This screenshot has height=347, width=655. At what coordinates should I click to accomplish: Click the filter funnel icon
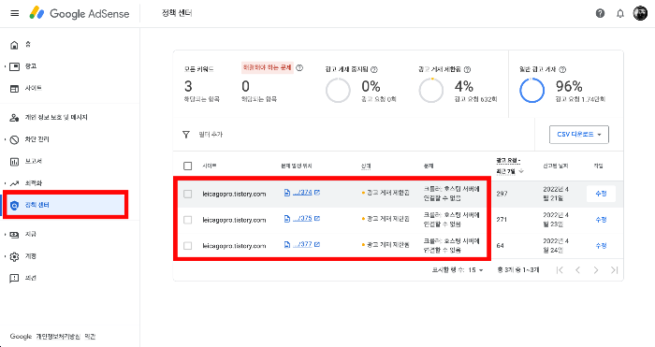click(x=186, y=135)
